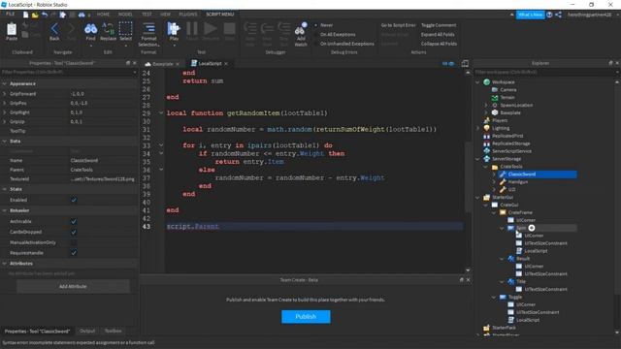Expand the SpawnLocation tree node
The height and width of the screenshot is (349, 621).
(x=486, y=106)
